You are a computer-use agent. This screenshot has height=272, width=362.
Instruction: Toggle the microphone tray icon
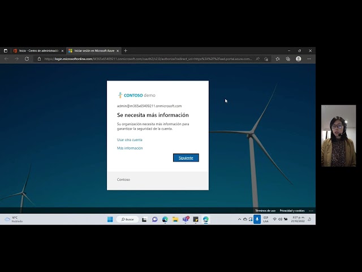point(257,219)
